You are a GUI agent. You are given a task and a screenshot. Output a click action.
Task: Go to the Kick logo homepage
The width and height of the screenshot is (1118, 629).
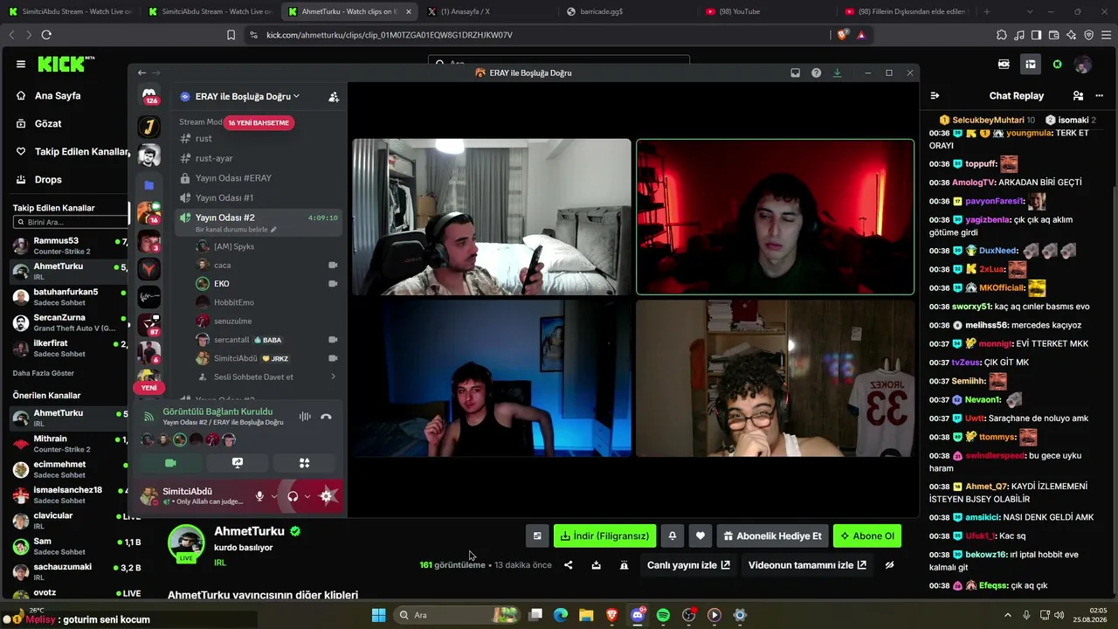click(66, 64)
